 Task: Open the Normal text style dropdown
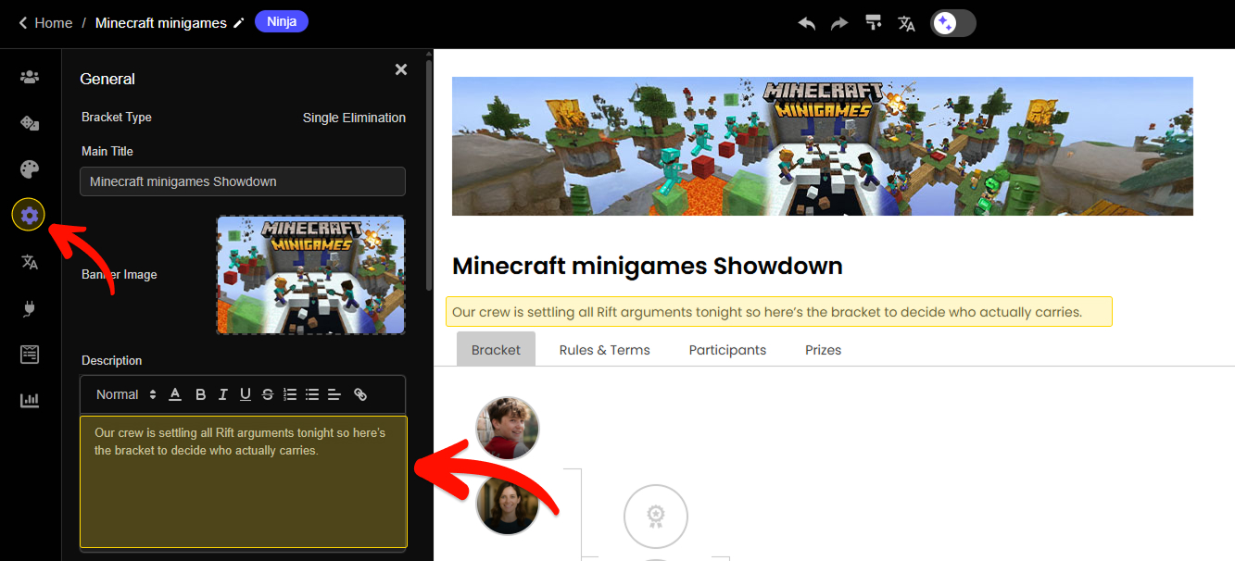[127, 394]
